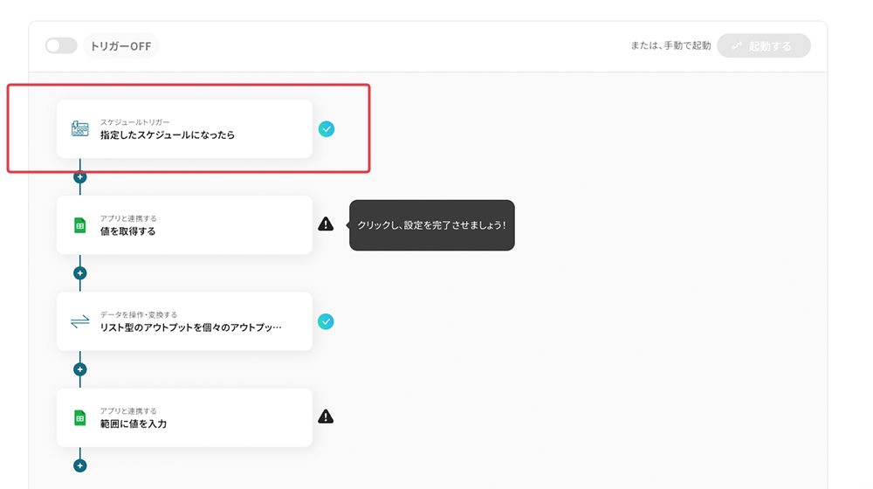Click the アプリと連携する label above 値を取得する
This screenshot has width=873, height=489.
128,218
